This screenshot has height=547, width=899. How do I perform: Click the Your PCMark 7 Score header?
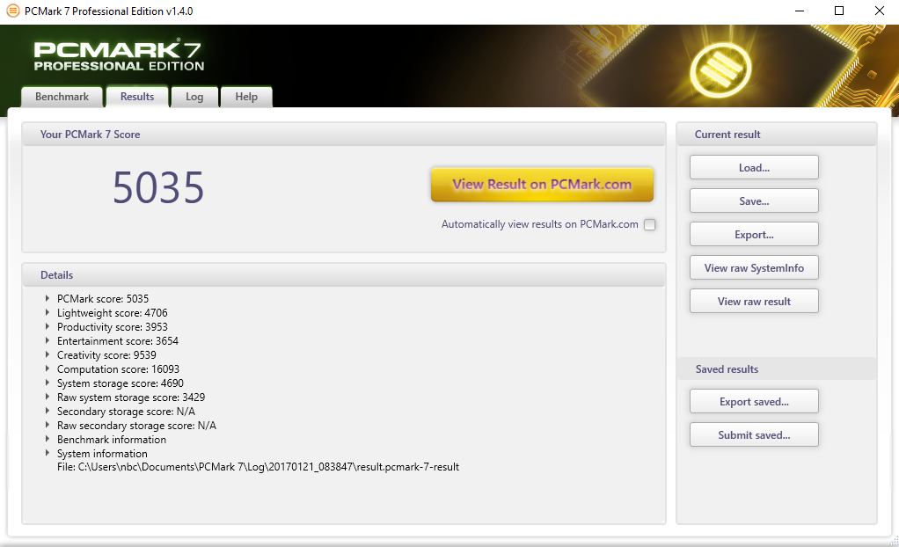coord(343,135)
